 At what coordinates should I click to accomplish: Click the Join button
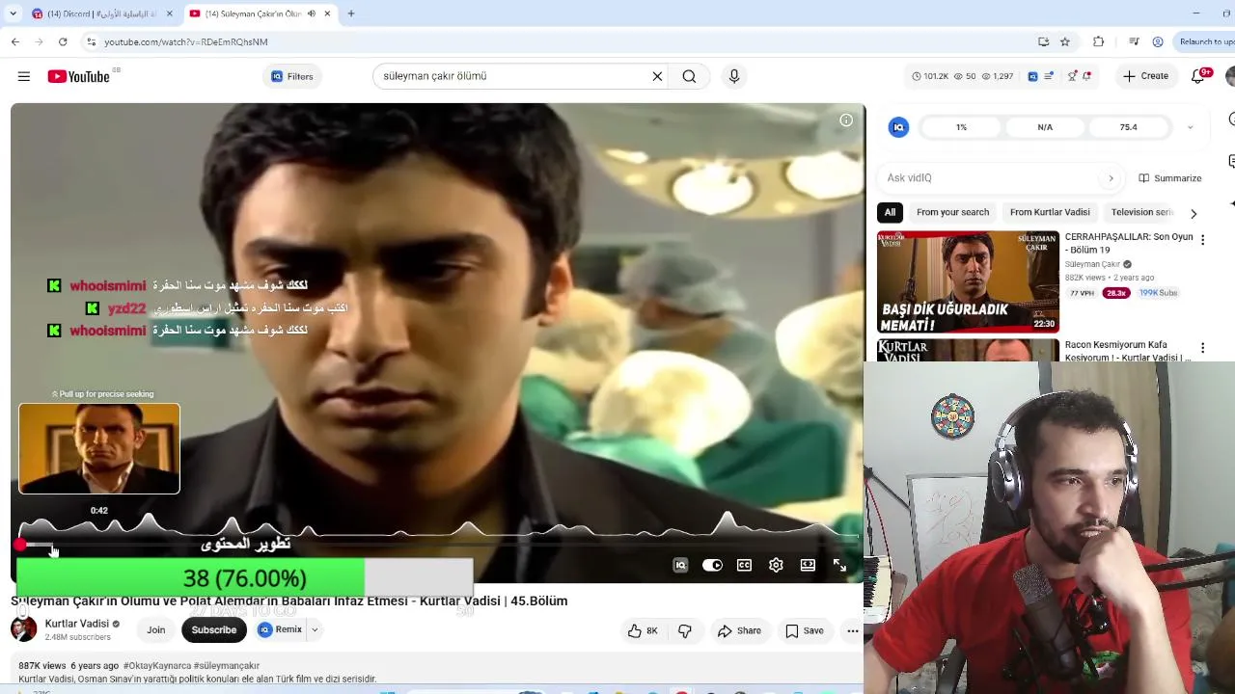(156, 630)
